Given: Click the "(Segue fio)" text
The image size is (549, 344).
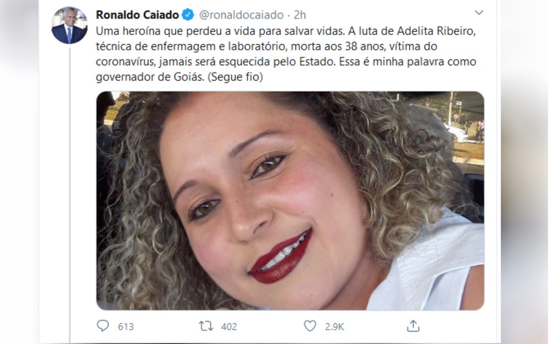Looking at the screenshot, I should pyautogui.click(x=236, y=77).
